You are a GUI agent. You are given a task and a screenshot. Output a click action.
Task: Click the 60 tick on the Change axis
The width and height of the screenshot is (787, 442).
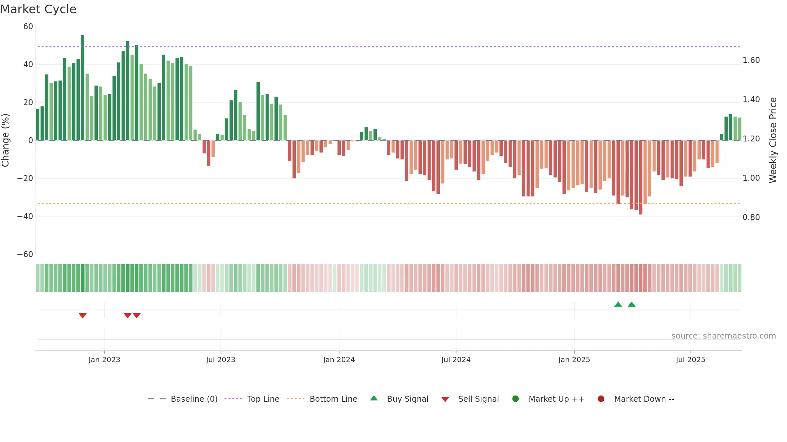(28, 27)
